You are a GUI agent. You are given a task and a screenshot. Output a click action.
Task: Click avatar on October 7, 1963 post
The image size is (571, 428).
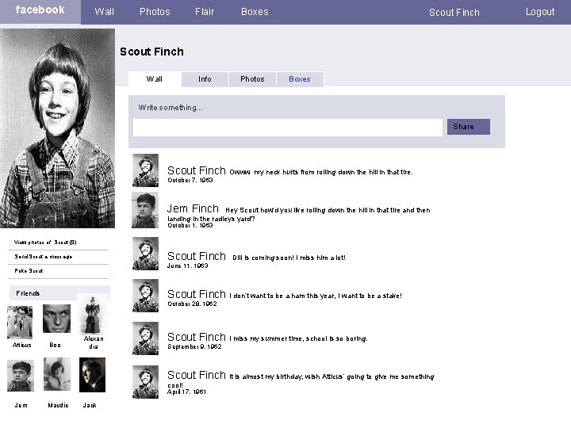tap(145, 170)
